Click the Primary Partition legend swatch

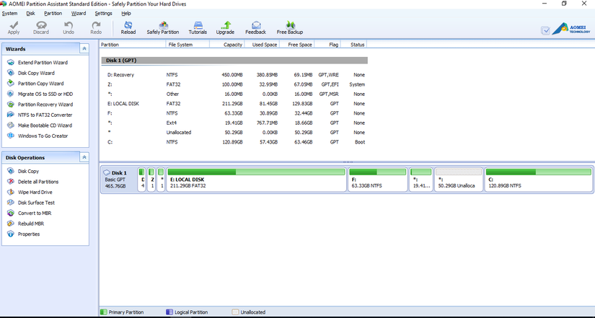(104, 312)
